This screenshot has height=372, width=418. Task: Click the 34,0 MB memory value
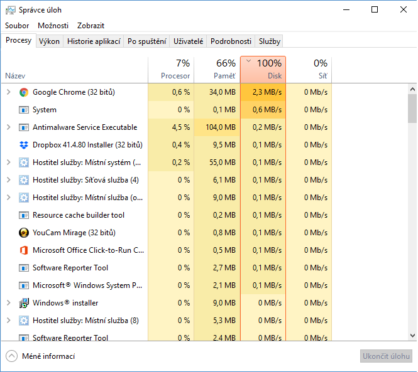pos(223,92)
